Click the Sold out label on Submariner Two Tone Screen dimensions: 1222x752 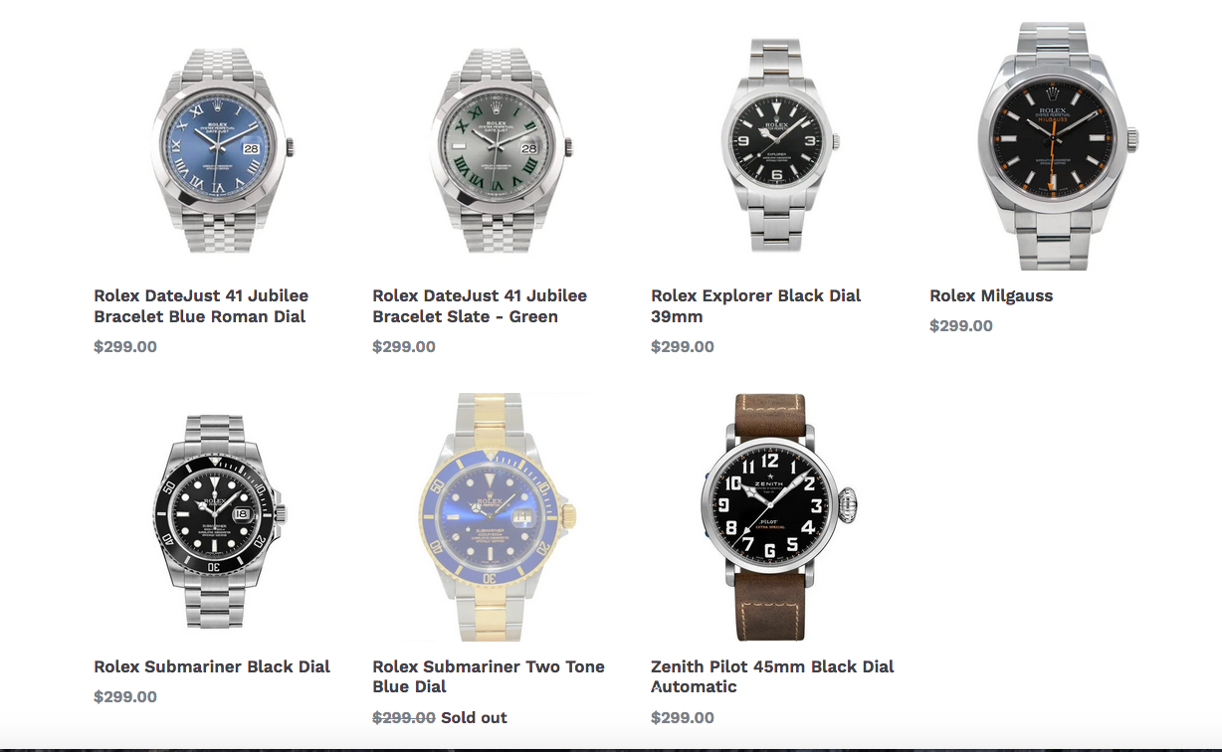(474, 717)
